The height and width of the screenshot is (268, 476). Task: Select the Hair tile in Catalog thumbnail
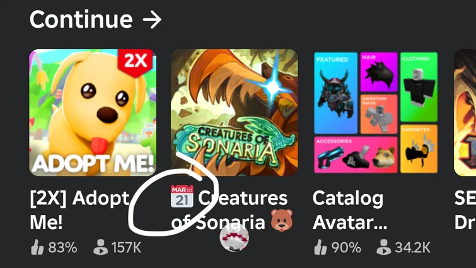pos(379,72)
